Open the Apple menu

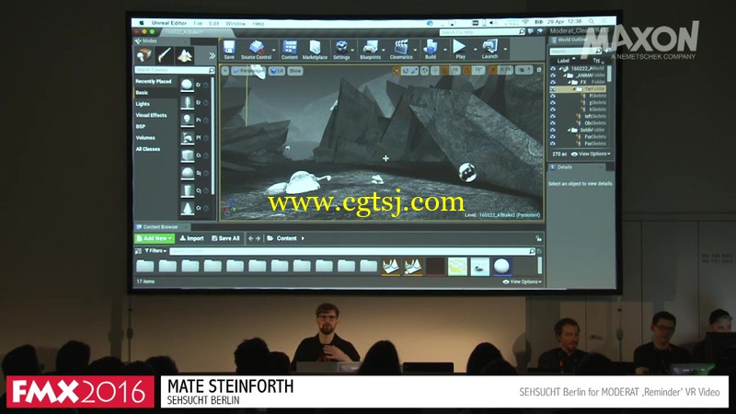pyautogui.click(x=142, y=22)
